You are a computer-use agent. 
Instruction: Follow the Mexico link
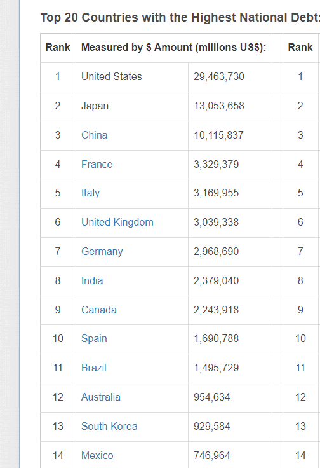(x=97, y=456)
